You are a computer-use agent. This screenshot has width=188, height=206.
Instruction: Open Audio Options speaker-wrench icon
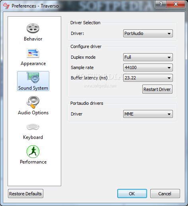click(x=33, y=102)
